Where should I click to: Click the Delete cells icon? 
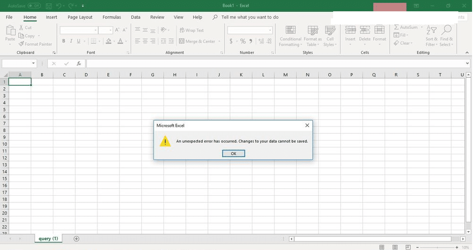[x=365, y=30]
